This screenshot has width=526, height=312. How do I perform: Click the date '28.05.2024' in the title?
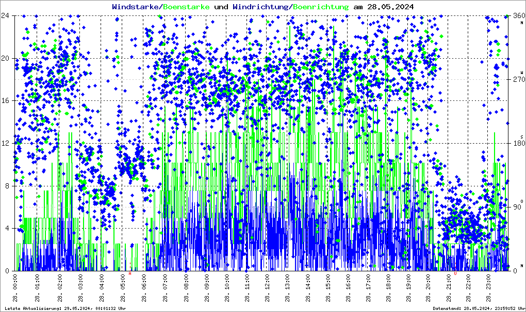click(390, 7)
